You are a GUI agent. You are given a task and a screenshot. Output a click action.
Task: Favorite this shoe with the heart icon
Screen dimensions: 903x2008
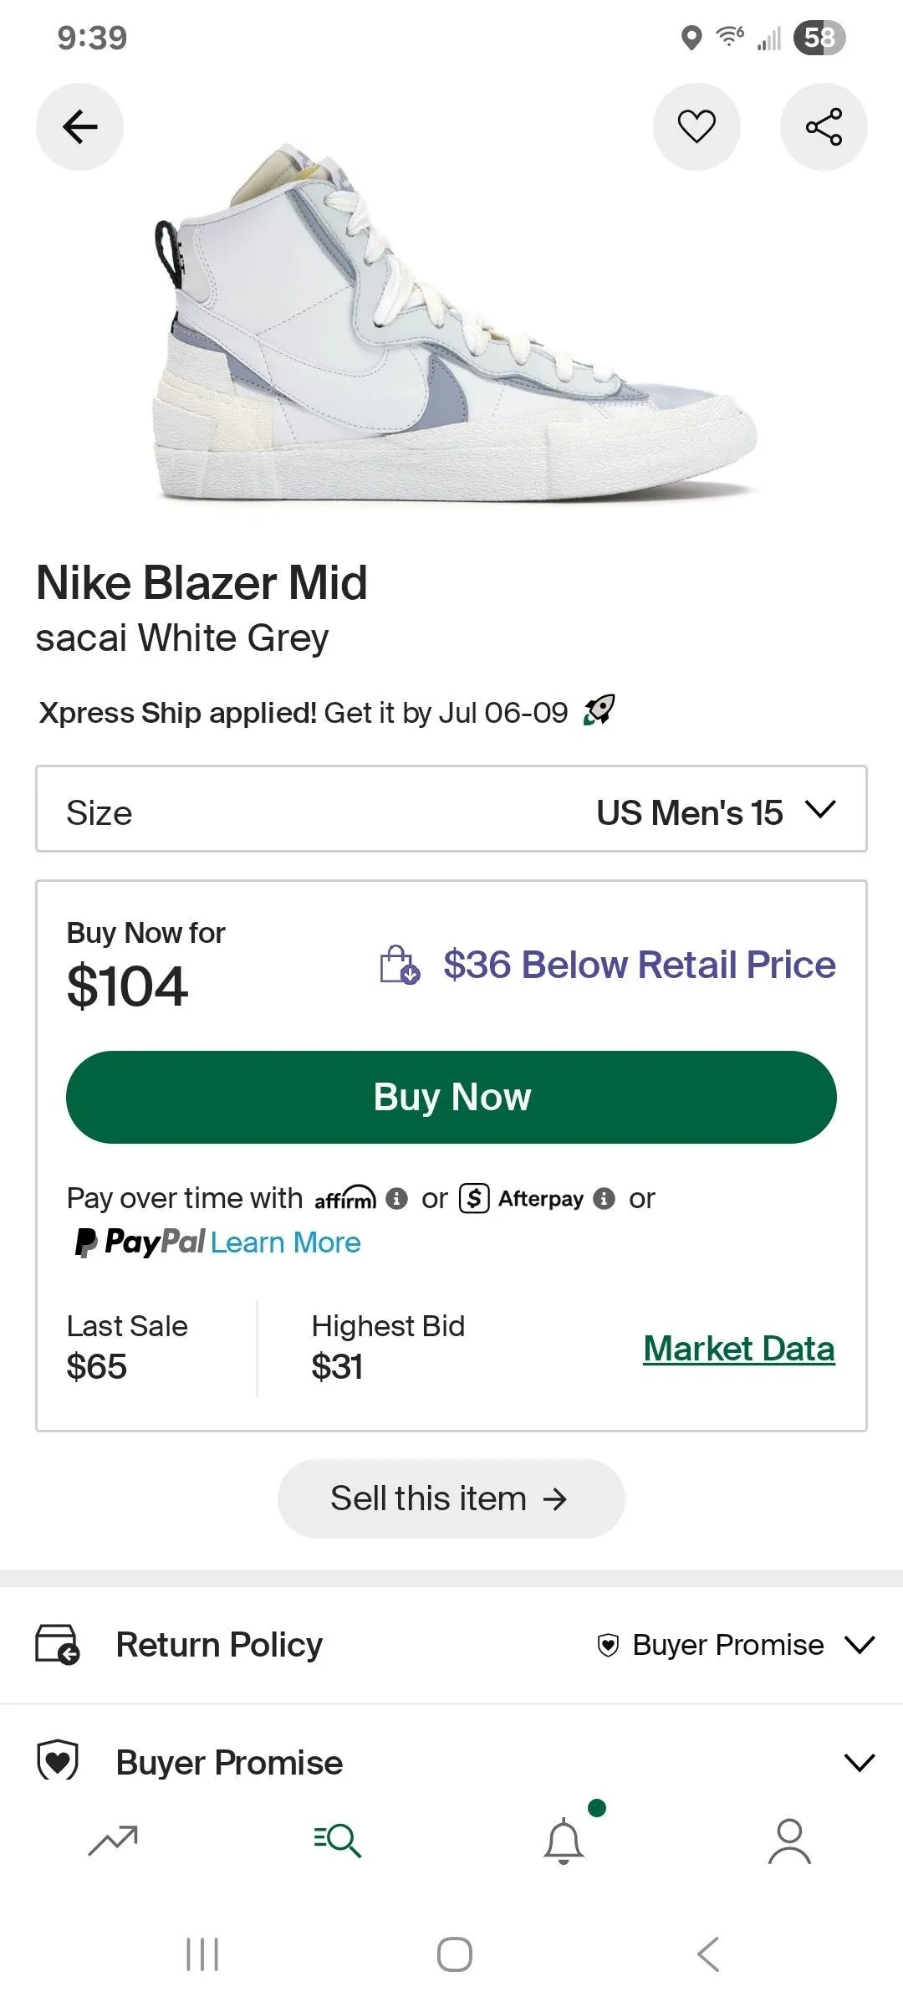tap(696, 127)
